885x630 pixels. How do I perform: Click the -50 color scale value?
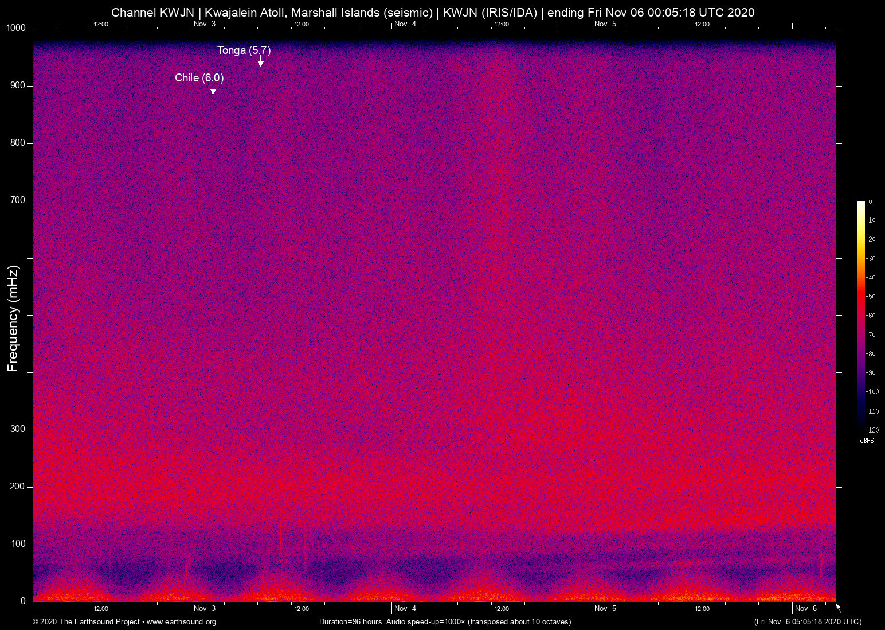[871, 297]
